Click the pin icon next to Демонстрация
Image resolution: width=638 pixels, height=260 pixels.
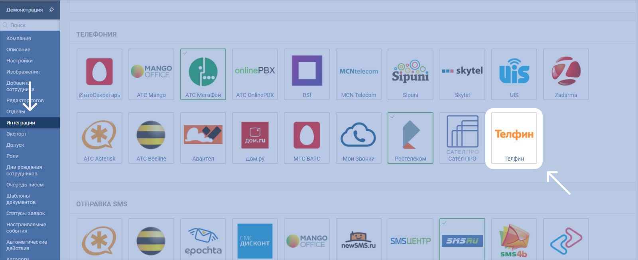(51, 10)
